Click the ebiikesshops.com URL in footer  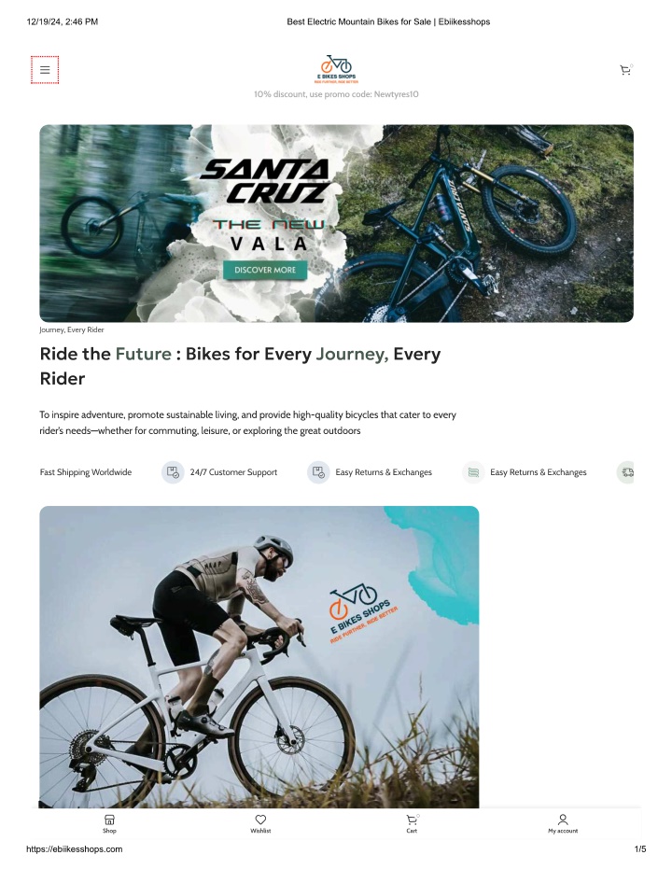click(x=75, y=849)
